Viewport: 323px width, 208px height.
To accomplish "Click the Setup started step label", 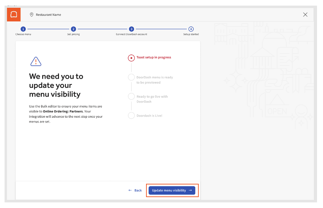I will (191, 34).
